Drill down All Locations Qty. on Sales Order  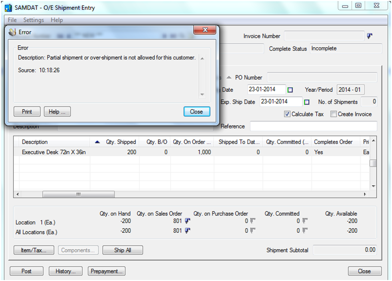point(187,230)
